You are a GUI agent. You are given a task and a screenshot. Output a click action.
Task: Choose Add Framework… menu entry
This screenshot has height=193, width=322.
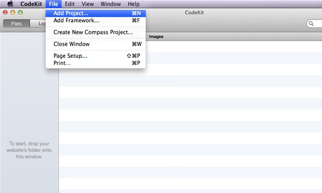[x=95, y=20]
